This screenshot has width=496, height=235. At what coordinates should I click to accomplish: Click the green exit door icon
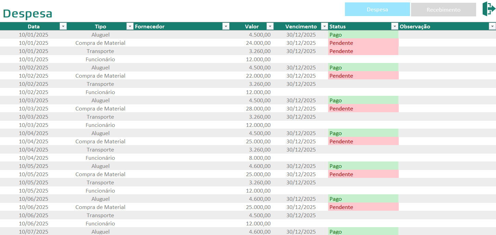click(489, 9)
